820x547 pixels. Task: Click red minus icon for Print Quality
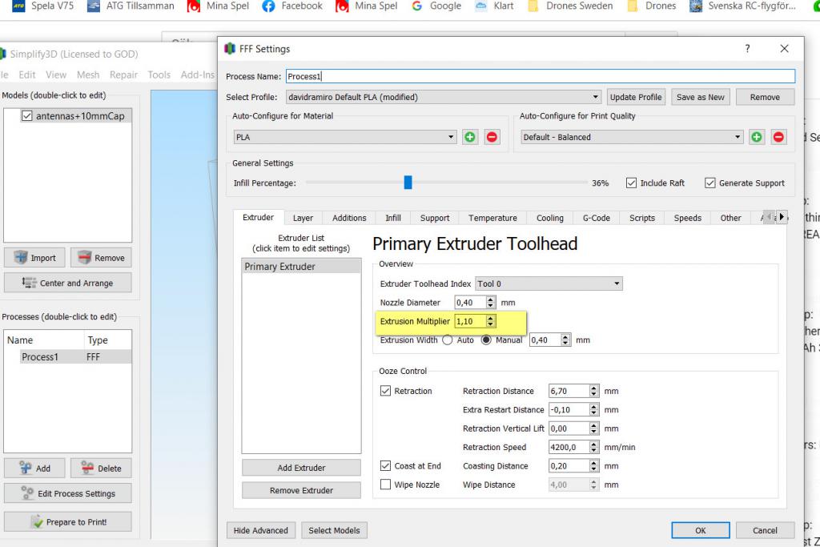pyautogui.click(x=778, y=137)
